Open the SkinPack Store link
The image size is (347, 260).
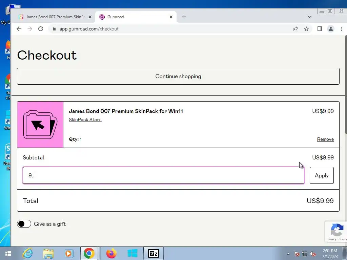pos(85,120)
